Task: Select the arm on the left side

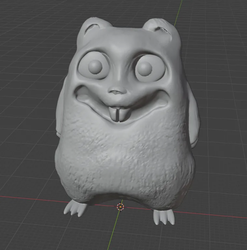Action: [60, 114]
